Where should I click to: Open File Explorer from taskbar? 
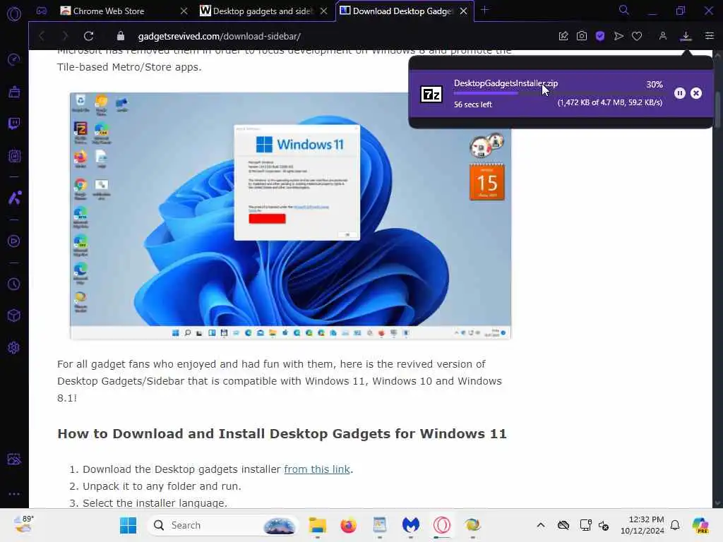tap(317, 525)
